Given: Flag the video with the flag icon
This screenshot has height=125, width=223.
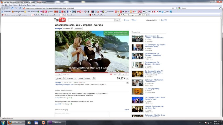Looking at the screenshot, I should [x=94, y=78].
